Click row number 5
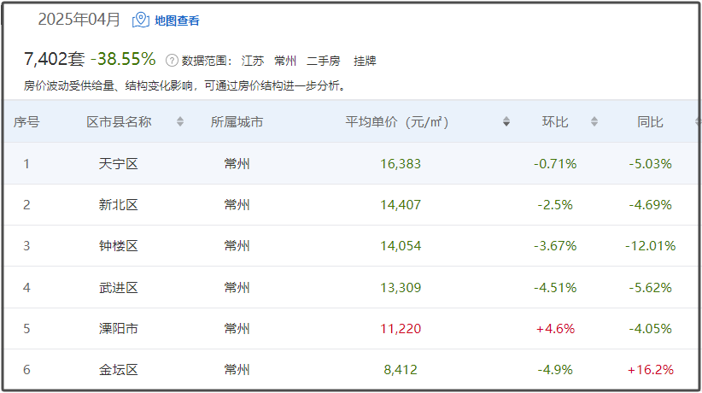 pos(26,329)
